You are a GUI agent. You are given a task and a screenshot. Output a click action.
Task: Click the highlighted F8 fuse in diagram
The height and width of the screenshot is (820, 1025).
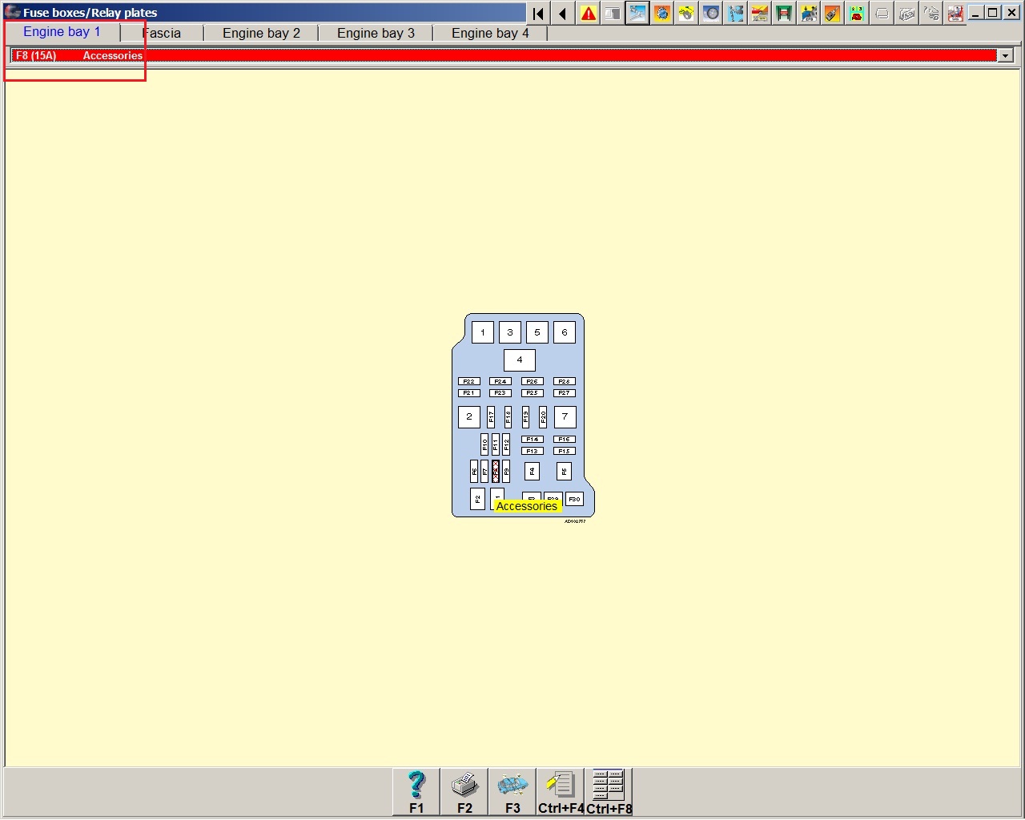(496, 471)
